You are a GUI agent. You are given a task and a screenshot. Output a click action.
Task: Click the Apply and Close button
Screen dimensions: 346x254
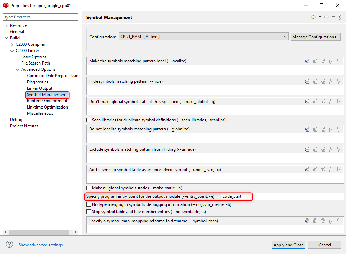pyautogui.click(x=289, y=245)
